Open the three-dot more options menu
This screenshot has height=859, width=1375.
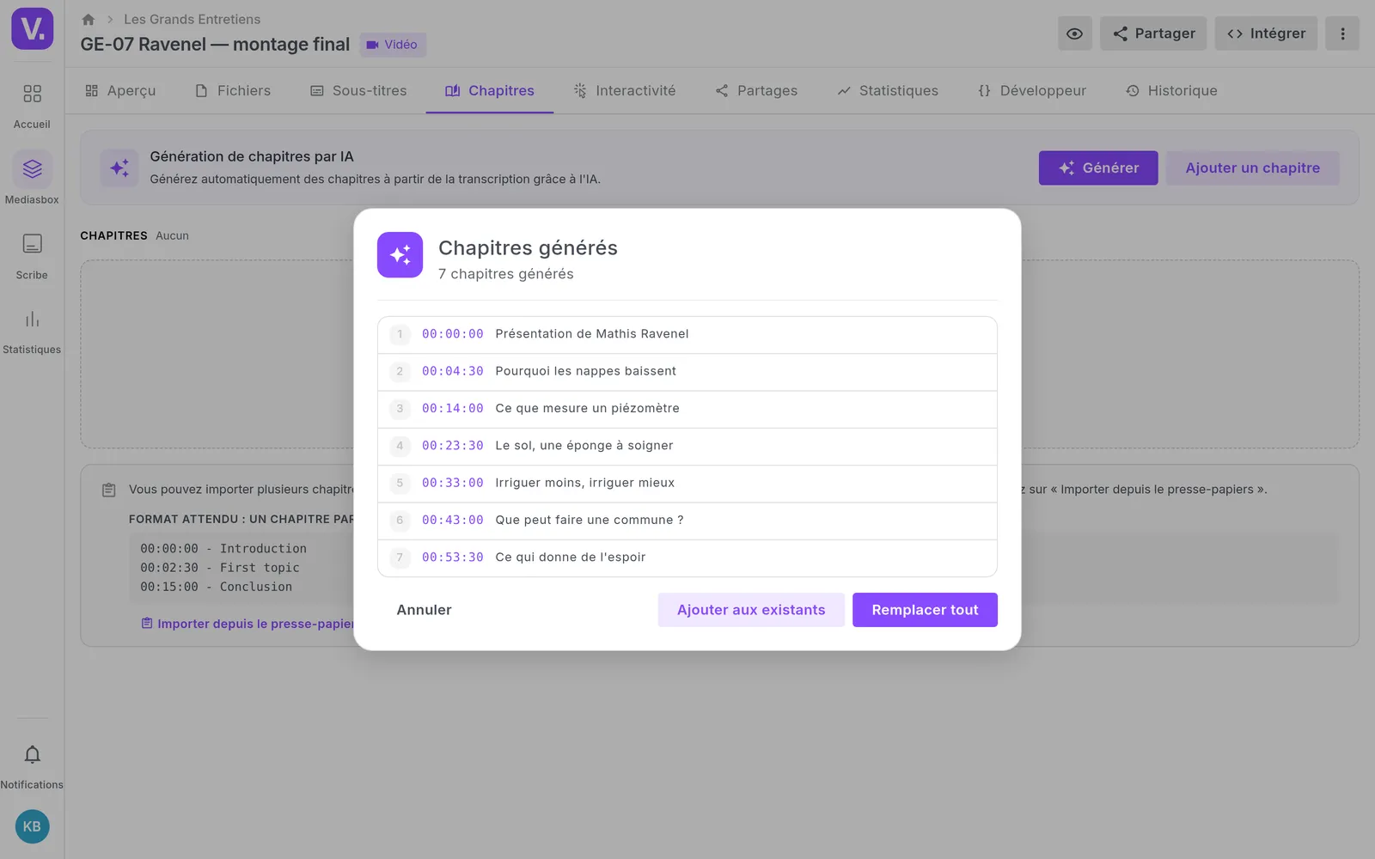point(1342,34)
